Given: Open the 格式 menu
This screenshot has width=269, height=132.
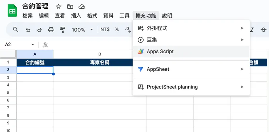Looking at the screenshot, I should pyautogui.click(x=92, y=16).
